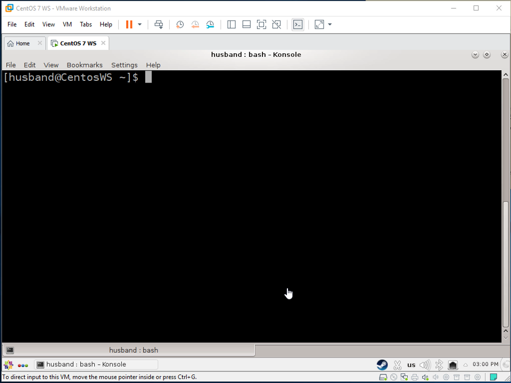Click Send Ctrl+Alt+Del toolbar icon
The height and width of the screenshot is (383, 511).
tap(159, 24)
